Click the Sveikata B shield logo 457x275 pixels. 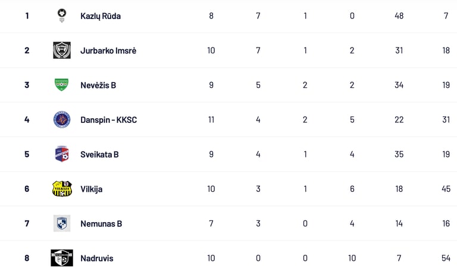(x=62, y=154)
